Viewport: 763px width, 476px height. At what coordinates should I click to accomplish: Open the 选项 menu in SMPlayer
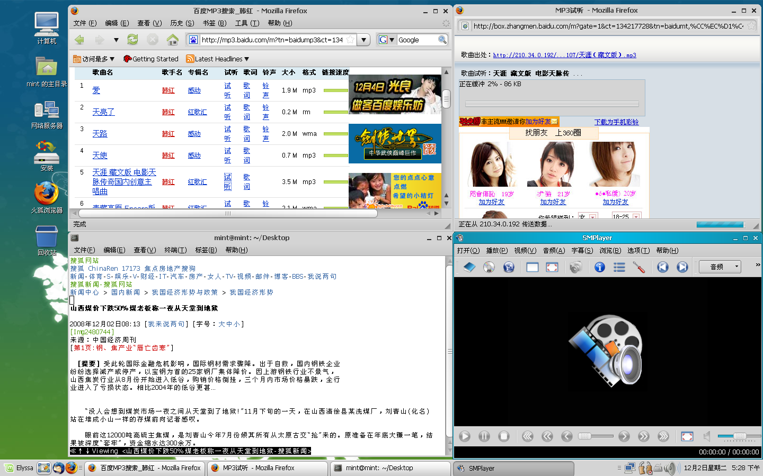click(638, 251)
